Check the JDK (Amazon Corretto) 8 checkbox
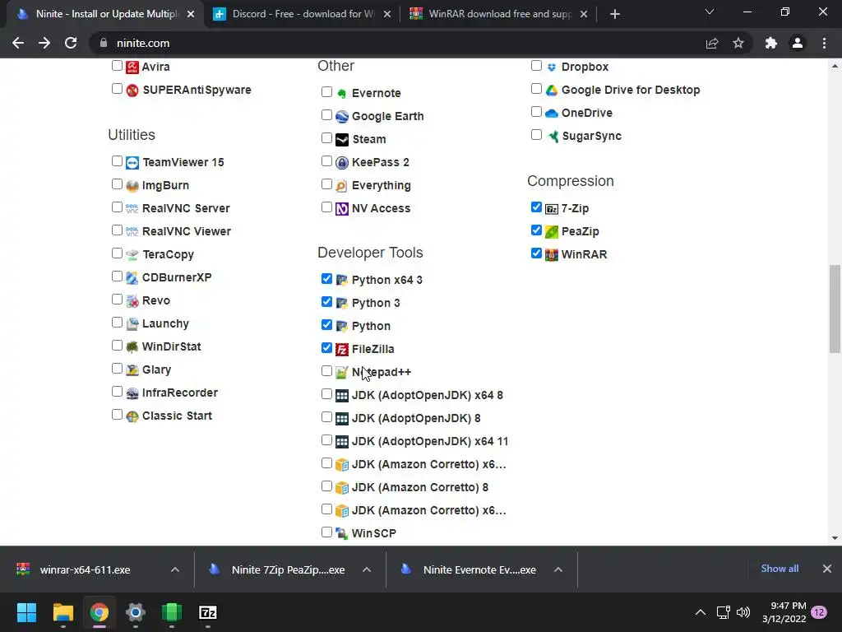 (326, 486)
